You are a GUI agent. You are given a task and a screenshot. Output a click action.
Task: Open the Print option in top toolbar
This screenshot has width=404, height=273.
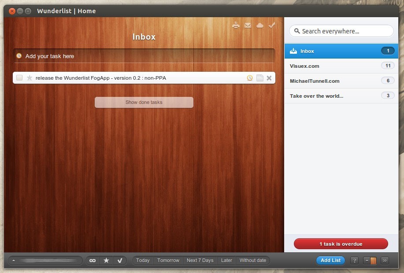click(236, 25)
